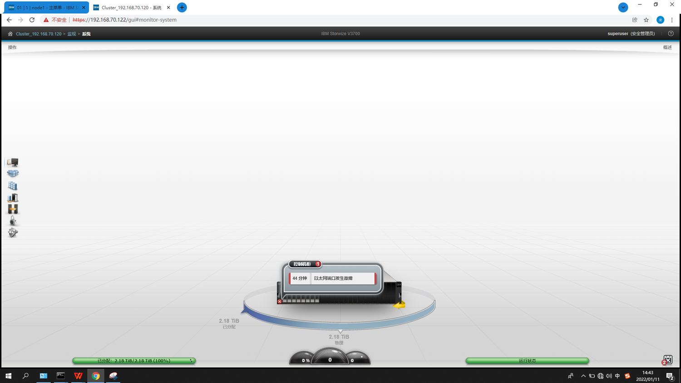The width and height of the screenshot is (681, 383).
Task: Click the browser back arrow
Action: (x=9, y=20)
